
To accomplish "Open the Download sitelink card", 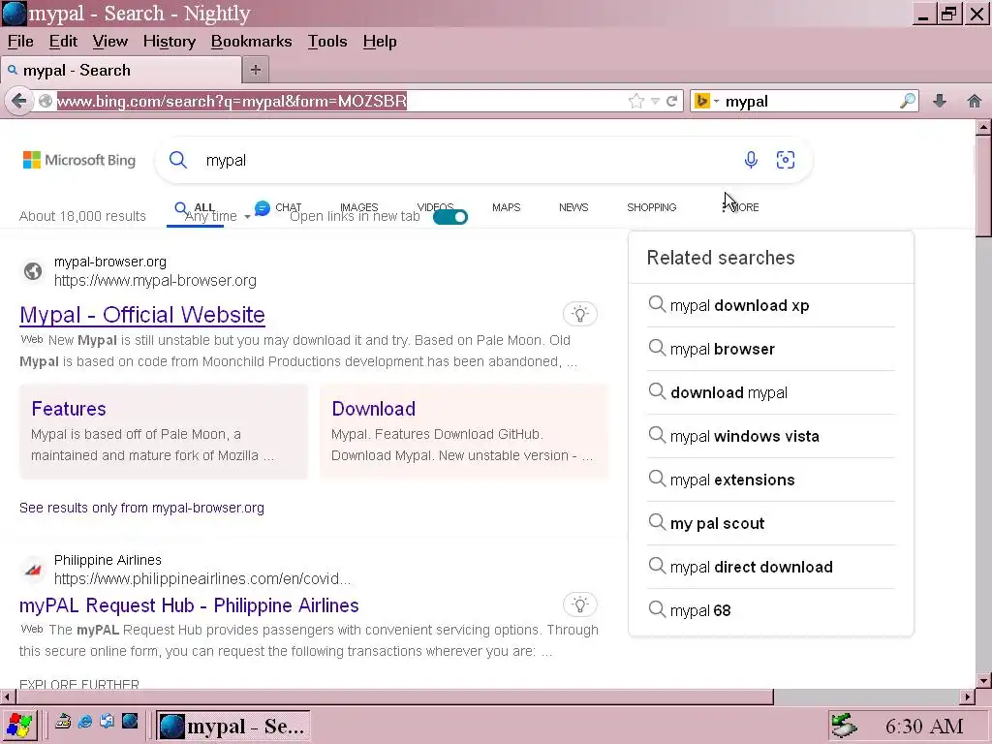I will coord(464,431).
